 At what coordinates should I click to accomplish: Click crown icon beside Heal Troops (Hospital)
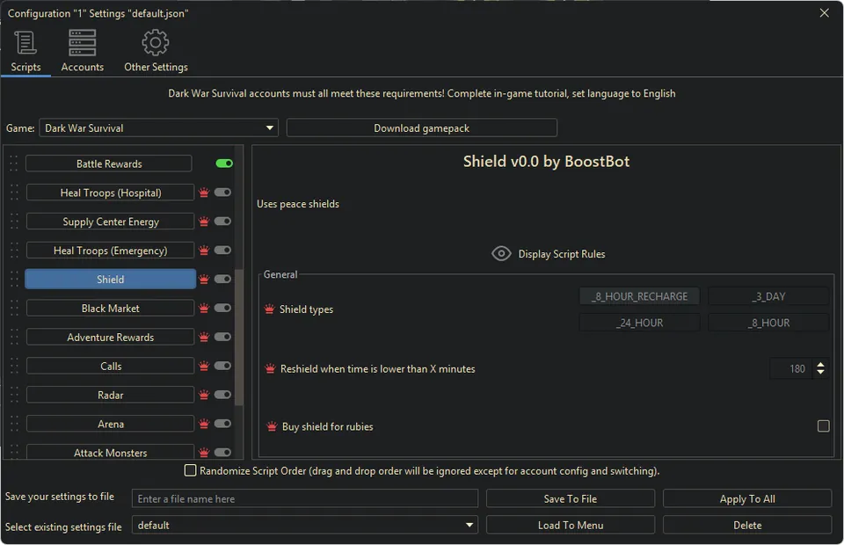pyautogui.click(x=204, y=193)
